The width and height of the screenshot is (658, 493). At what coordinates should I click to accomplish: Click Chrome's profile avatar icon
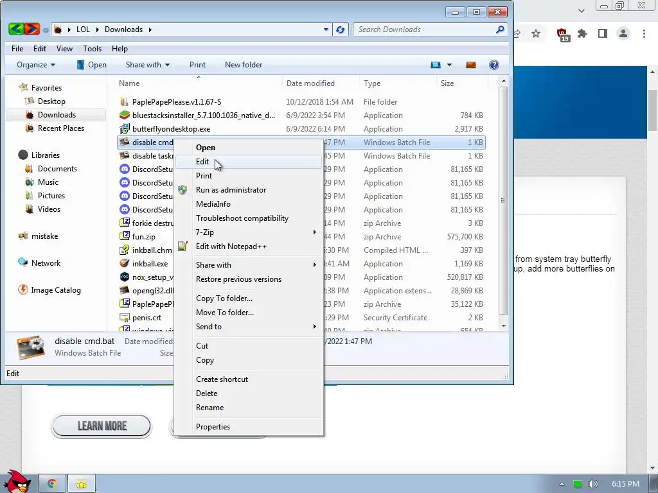point(623,33)
